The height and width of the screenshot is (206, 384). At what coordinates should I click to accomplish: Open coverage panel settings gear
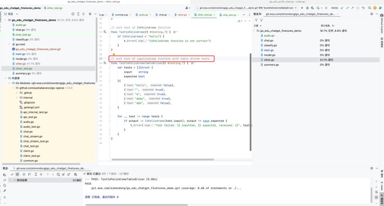click(372, 14)
